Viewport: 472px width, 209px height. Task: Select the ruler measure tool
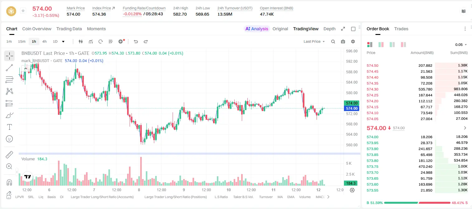click(x=9, y=155)
